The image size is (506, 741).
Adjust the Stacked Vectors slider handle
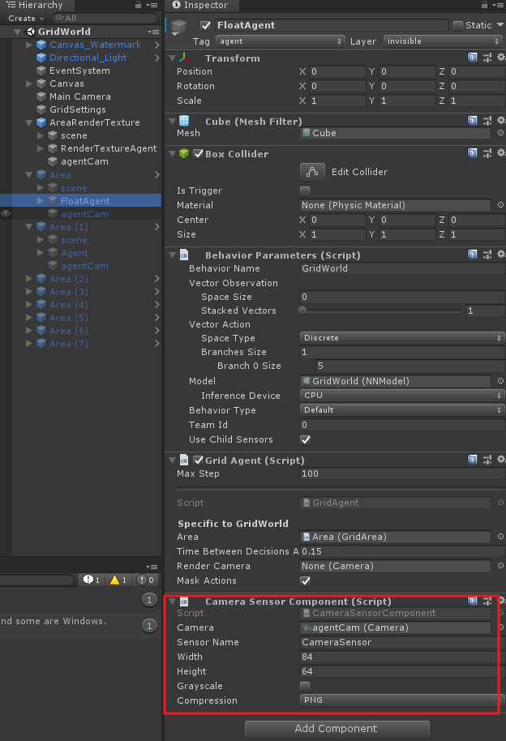pyautogui.click(x=302, y=311)
